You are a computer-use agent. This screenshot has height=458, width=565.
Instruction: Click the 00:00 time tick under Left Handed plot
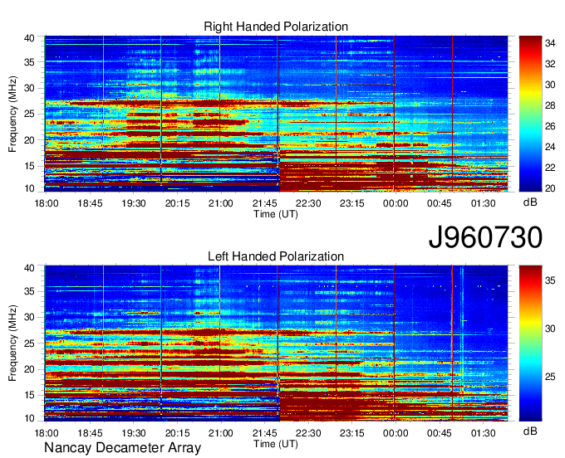[395, 433]
